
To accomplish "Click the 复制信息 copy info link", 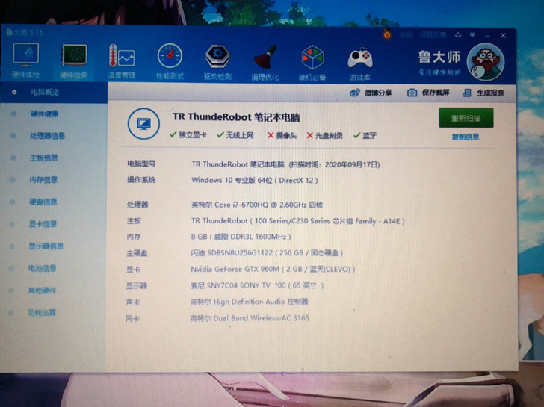I will pyautogui.click(x=466, y=137).
